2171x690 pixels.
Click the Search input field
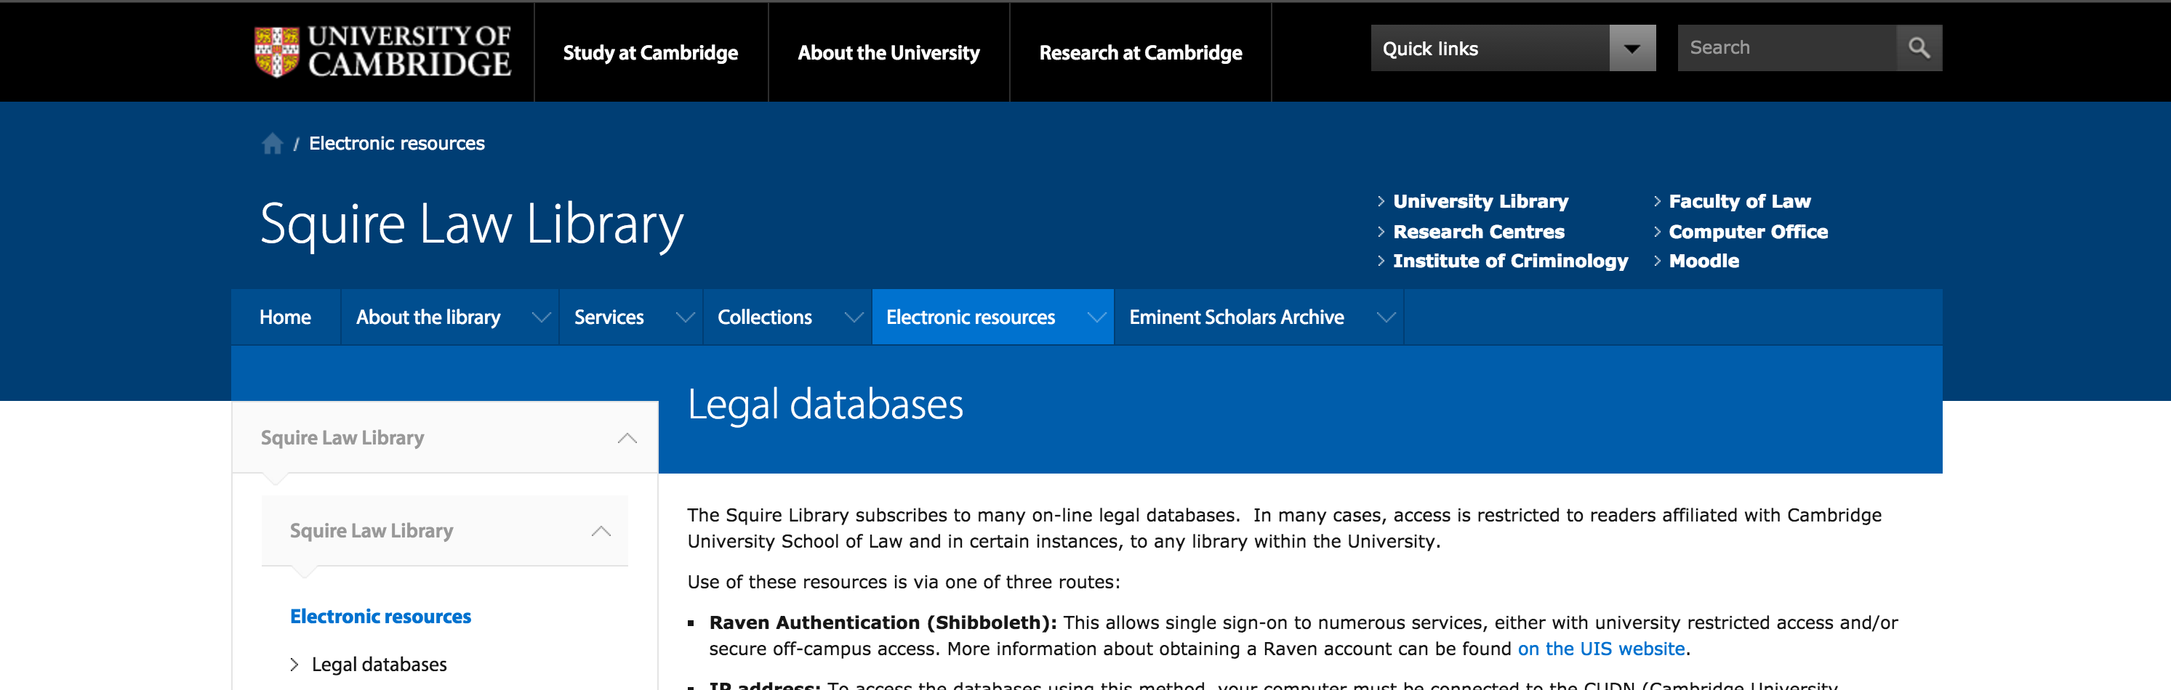[1786, 48]
